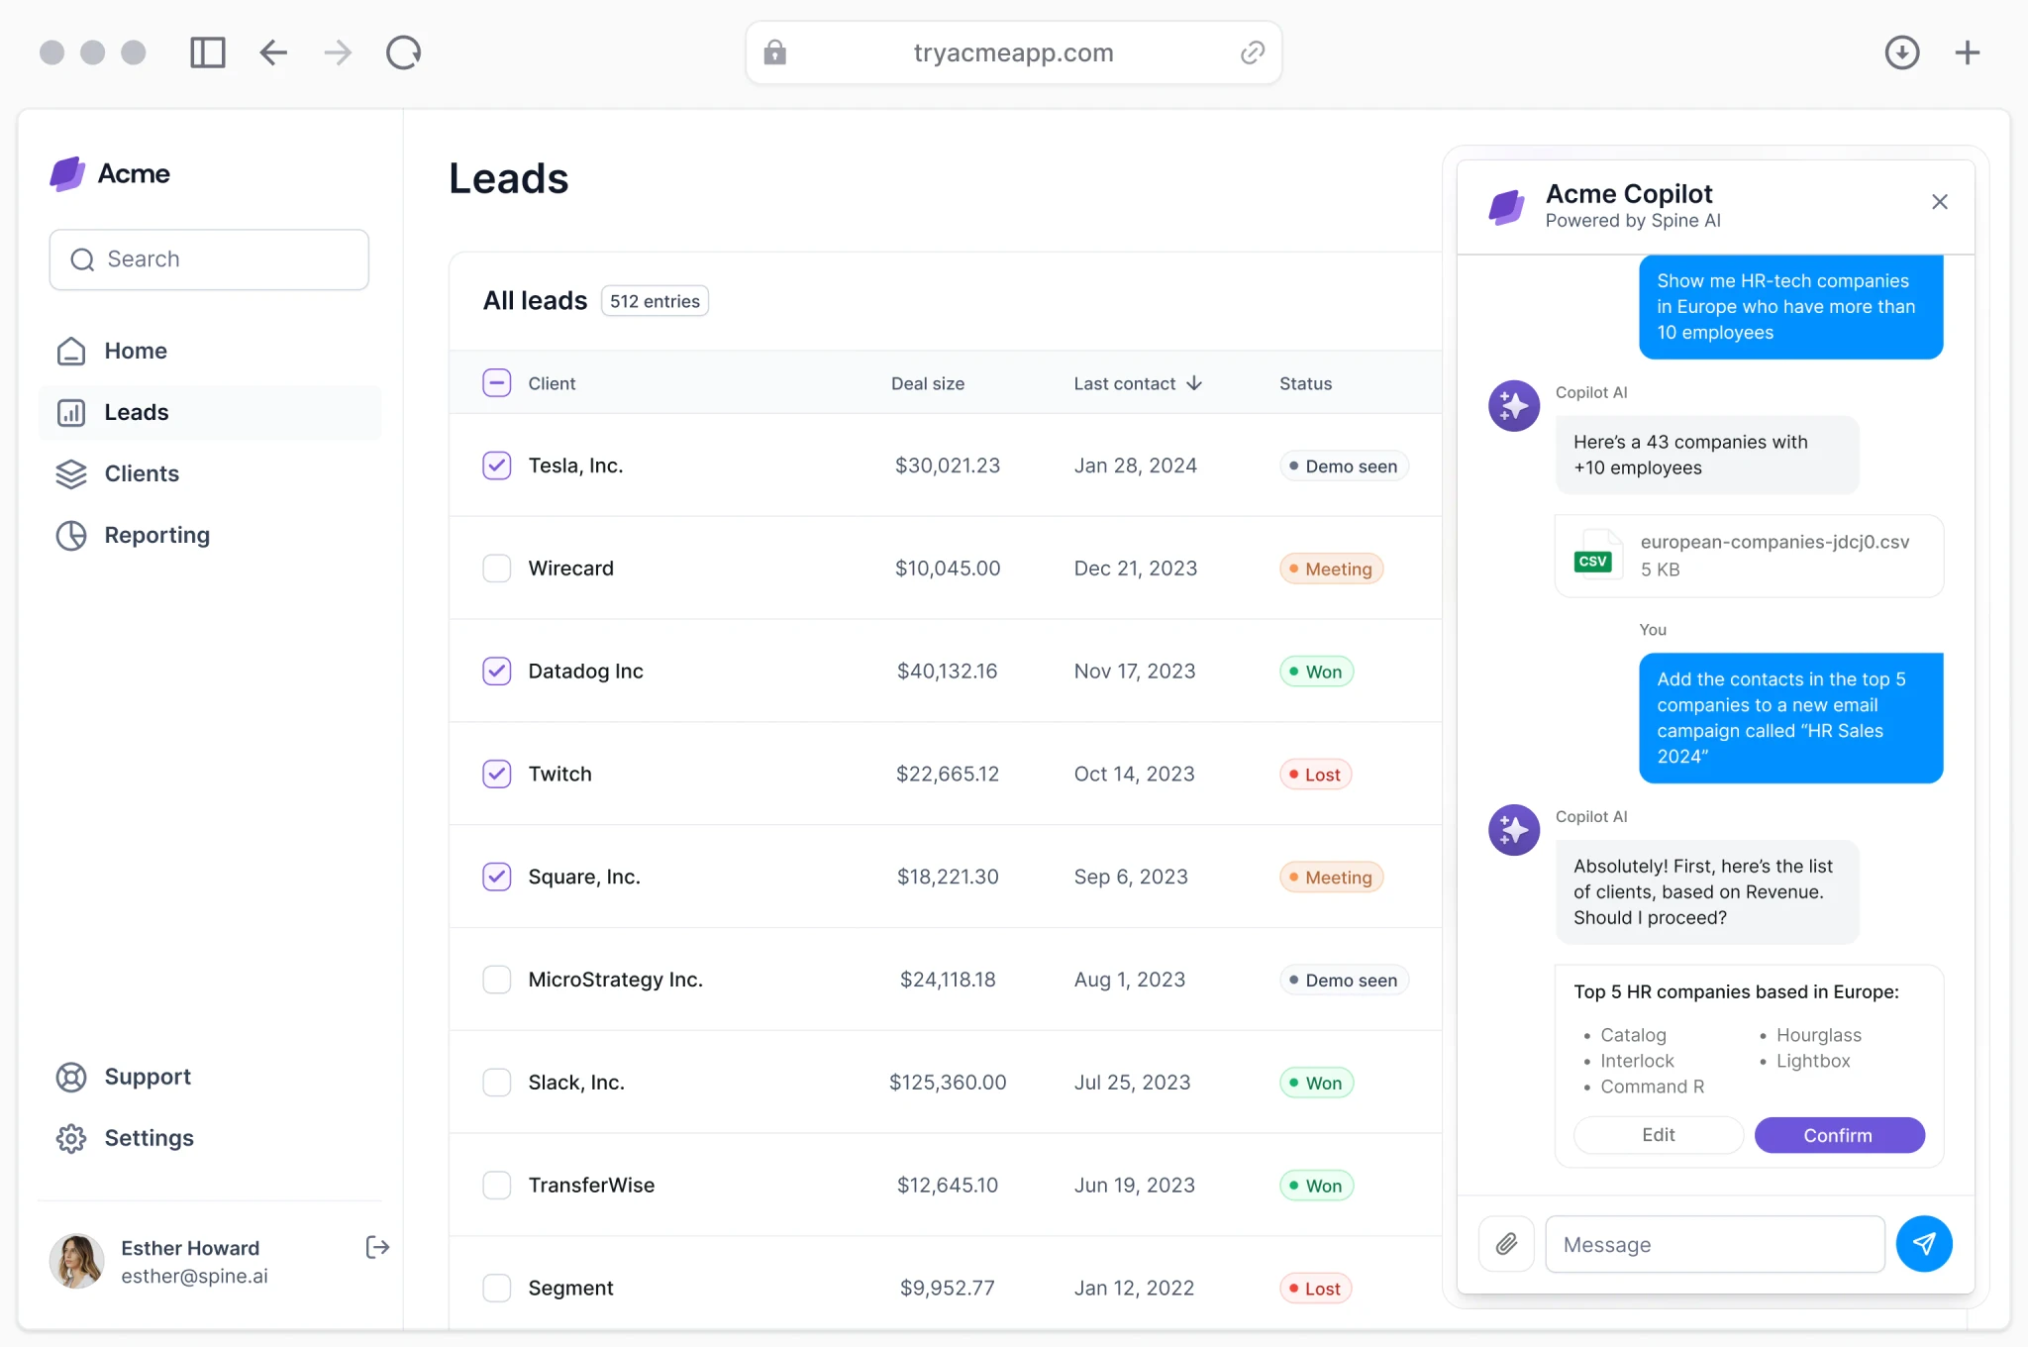
Task: Open Settings from the sidebar
Action: 70,1138
